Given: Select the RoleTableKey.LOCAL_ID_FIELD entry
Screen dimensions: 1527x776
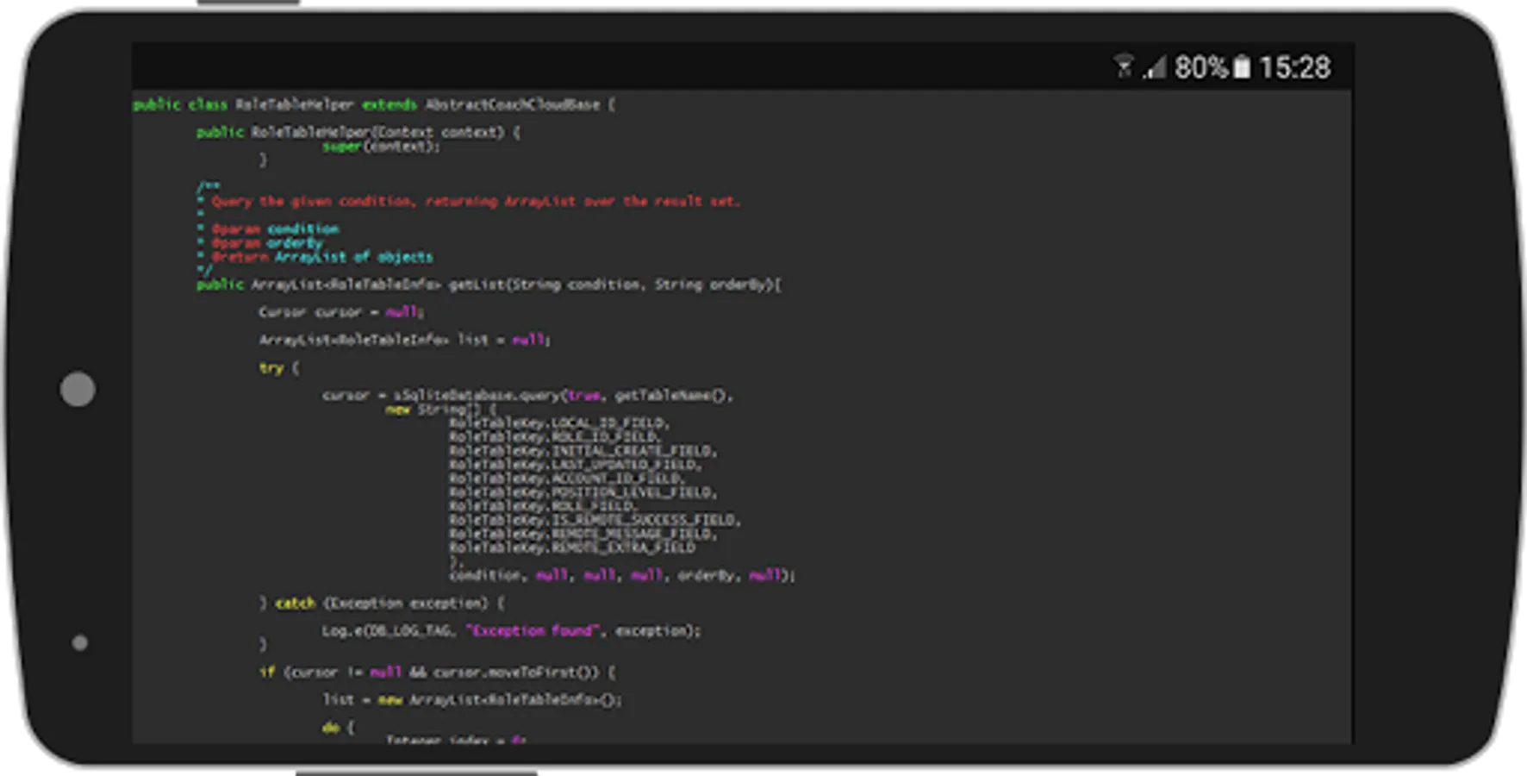Looking at the screenshot, I should tap(558, 423).
